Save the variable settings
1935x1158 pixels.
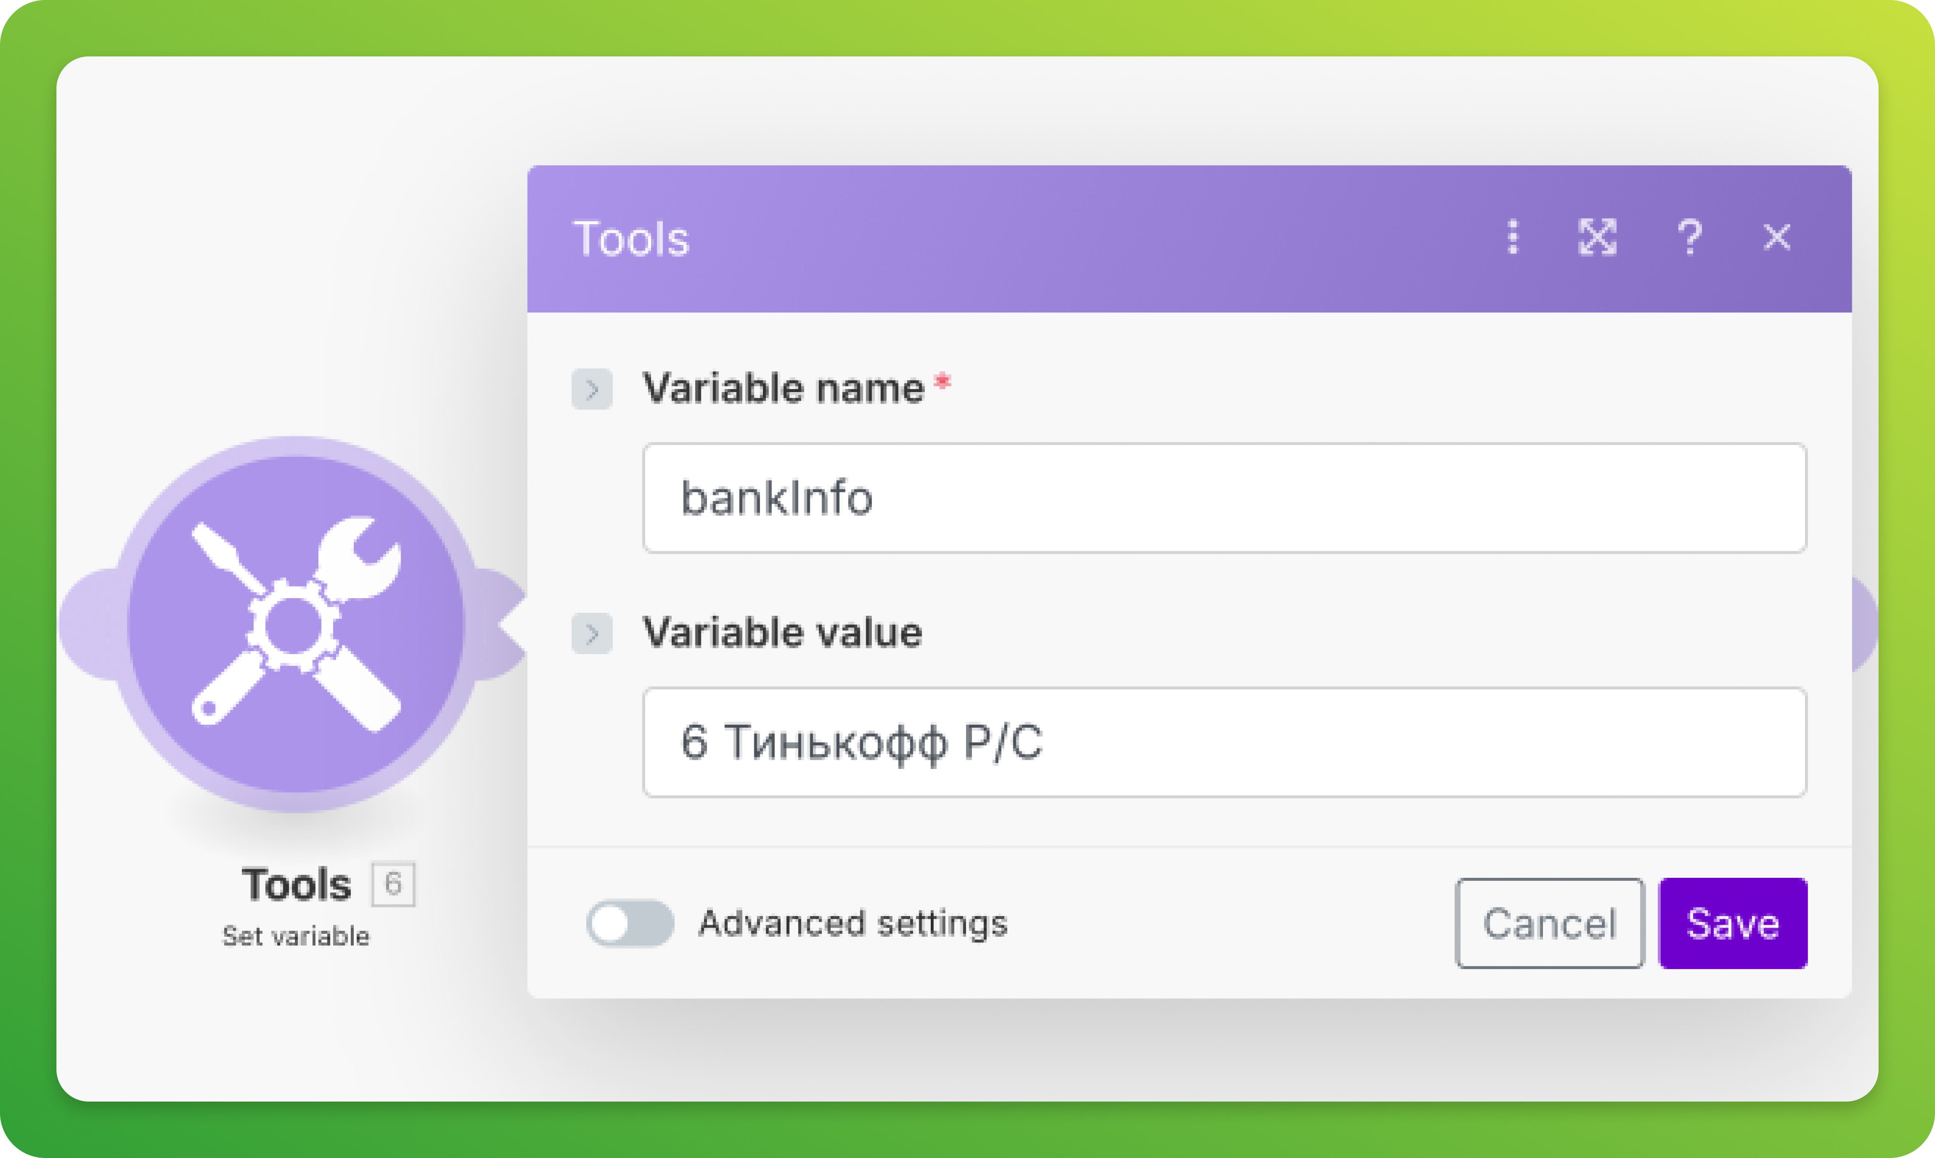pyautogui.click(x=1732, y=924)
